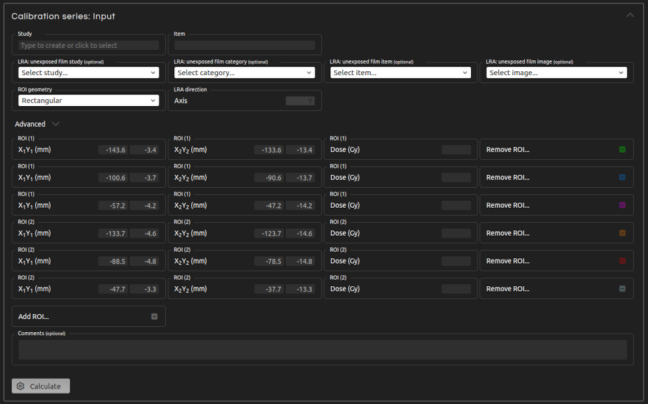Open the LRA unexposed film item dropdown

pyautogui.click(x=400, y=73)
